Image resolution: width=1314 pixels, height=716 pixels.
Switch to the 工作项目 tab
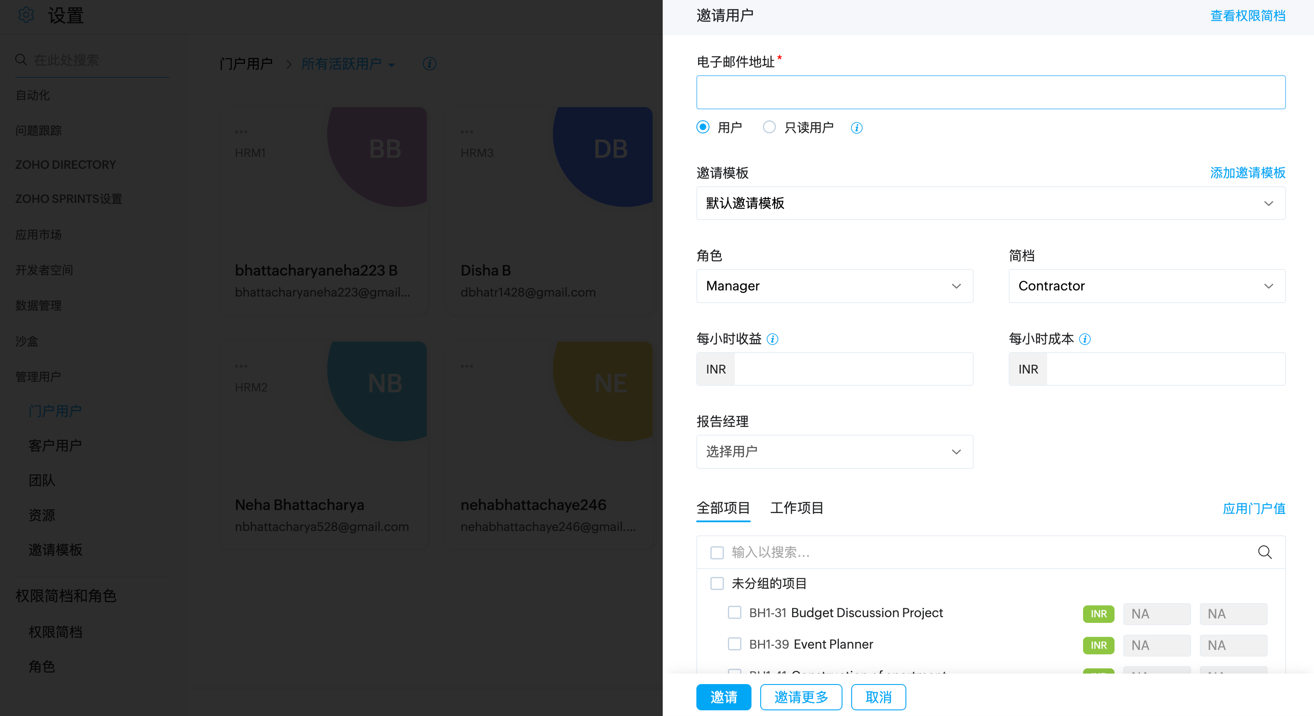[797, 508]
